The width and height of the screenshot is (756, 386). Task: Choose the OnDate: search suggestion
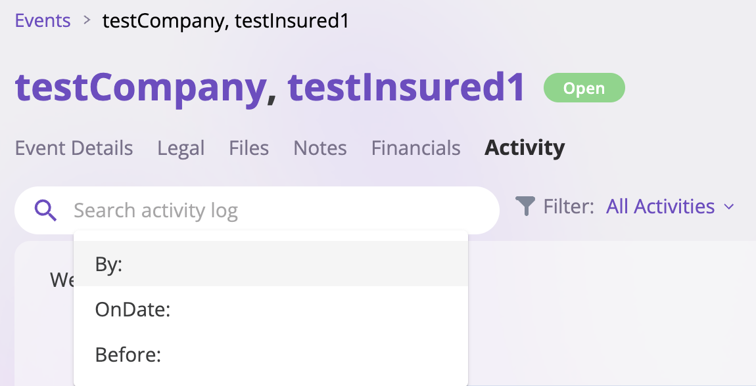point(270,309)
